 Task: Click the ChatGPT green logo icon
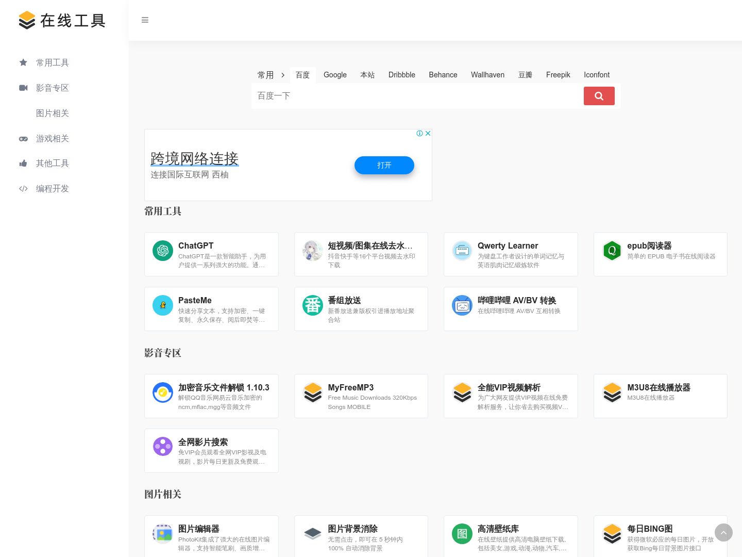click(x=163, y=251)
